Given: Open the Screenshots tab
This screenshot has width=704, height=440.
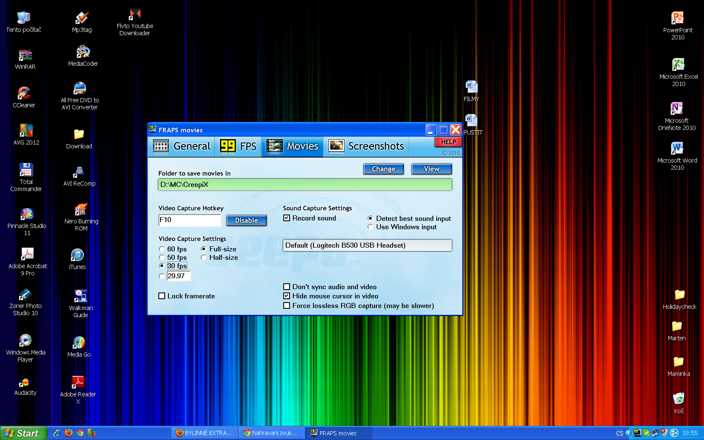Looking at the screenshot, I should tap(367, 146).
